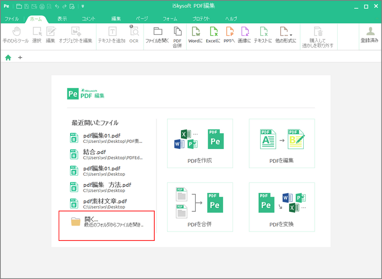
Task: Click the save floppy icon in title bar
Action: (27, 6)
